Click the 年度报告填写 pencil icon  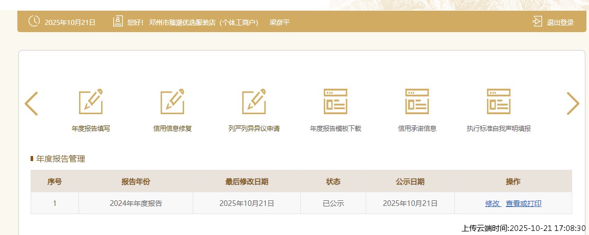pyautogui.click(x=91, y=101)
